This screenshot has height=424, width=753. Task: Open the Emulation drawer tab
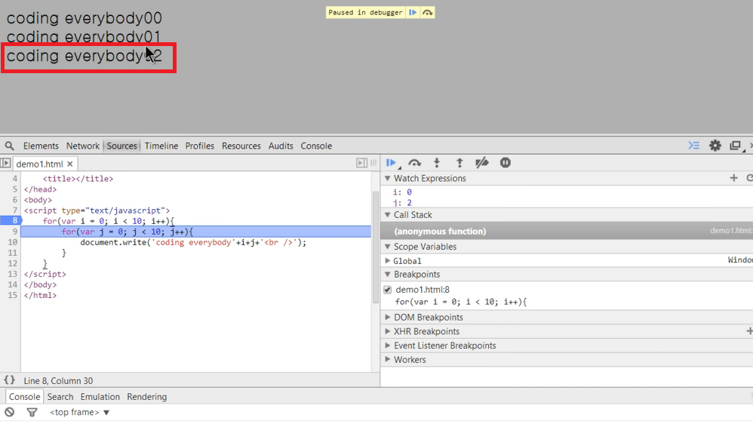click(x=100, y=397)
